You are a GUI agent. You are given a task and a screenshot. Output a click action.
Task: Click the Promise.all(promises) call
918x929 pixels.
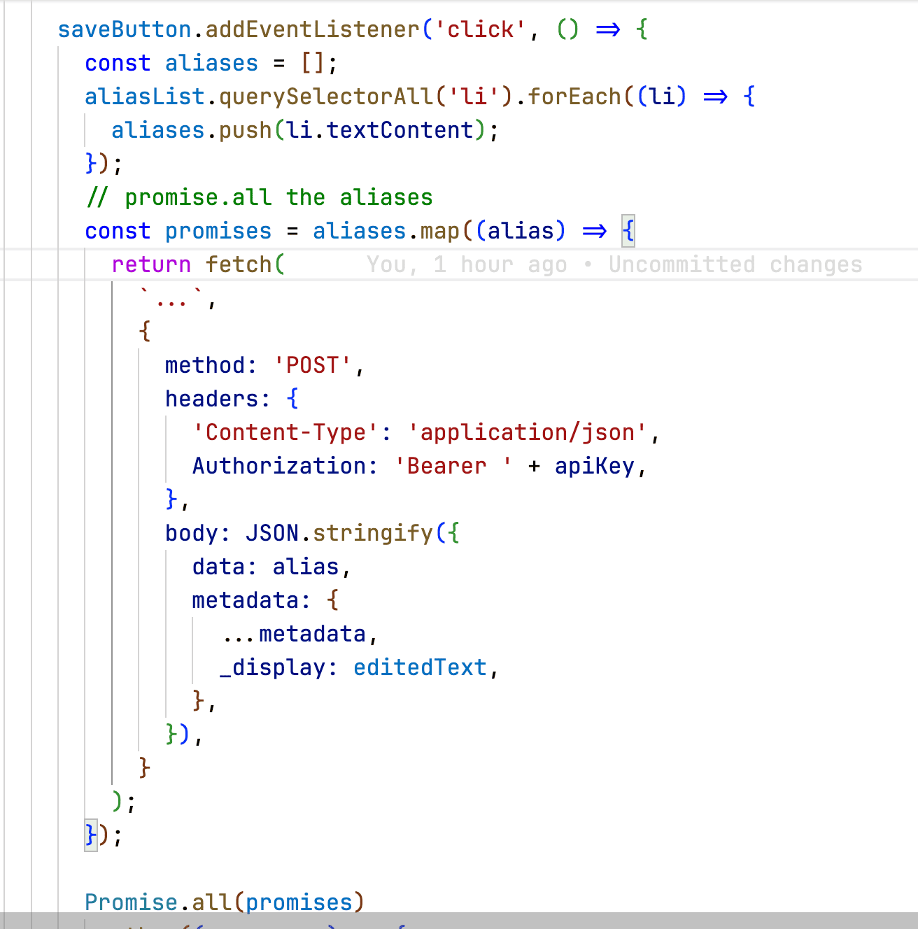coord(224,902)
